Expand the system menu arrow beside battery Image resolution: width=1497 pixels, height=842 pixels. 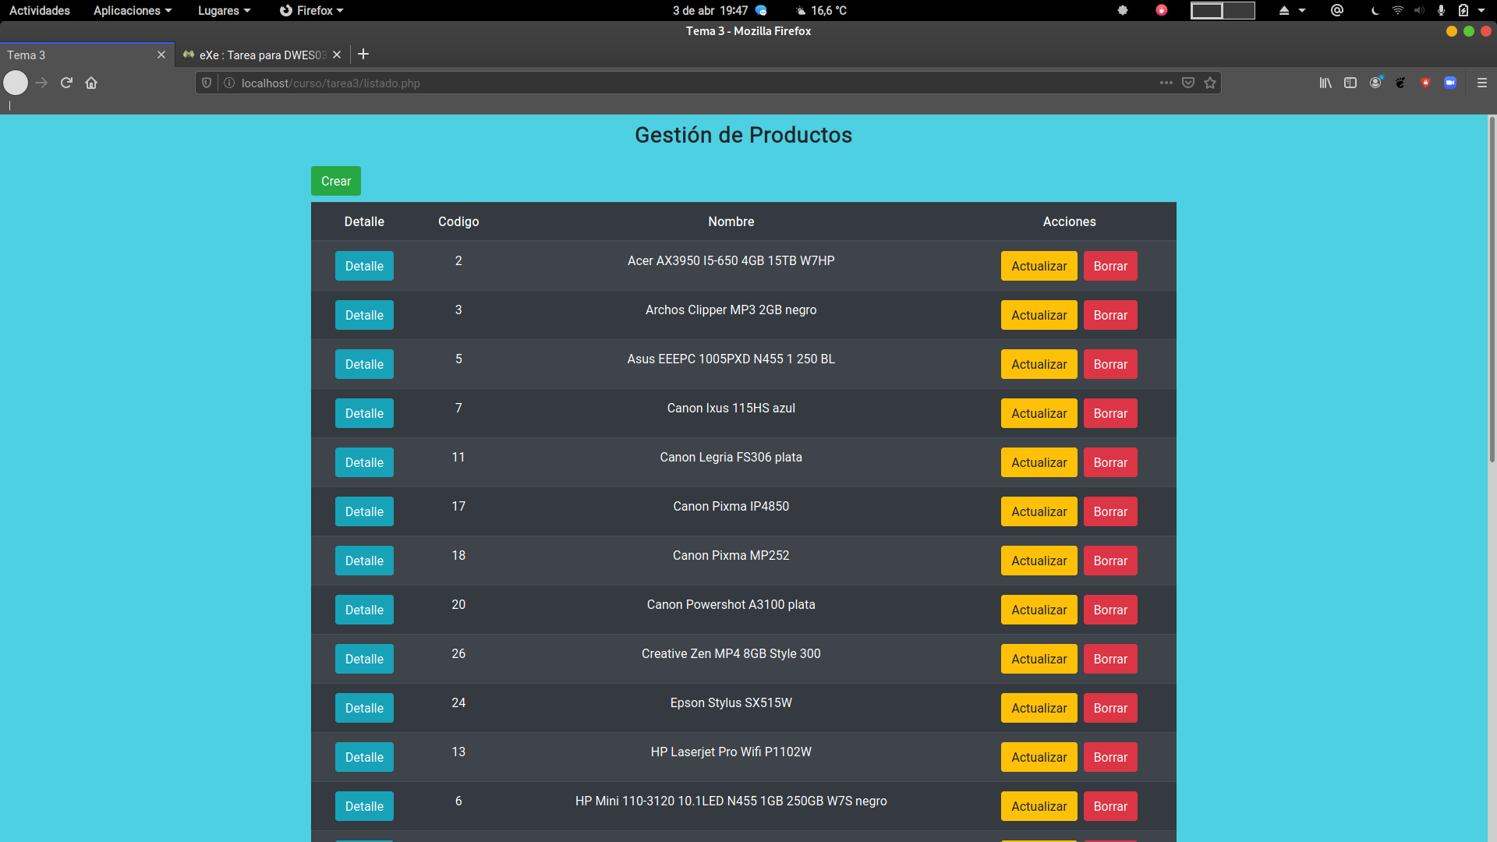tap(1481, 10)
